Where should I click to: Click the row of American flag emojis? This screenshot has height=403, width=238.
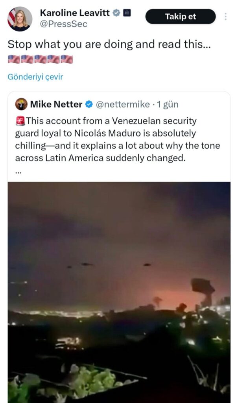click(40, 59)
